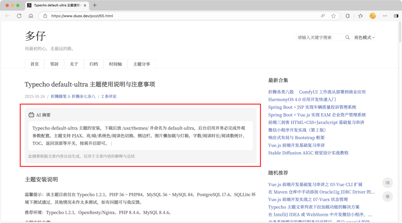This screenshot has height=223, width=402.
Task: Reload the page with refresh icon
Action: [19, 16]
